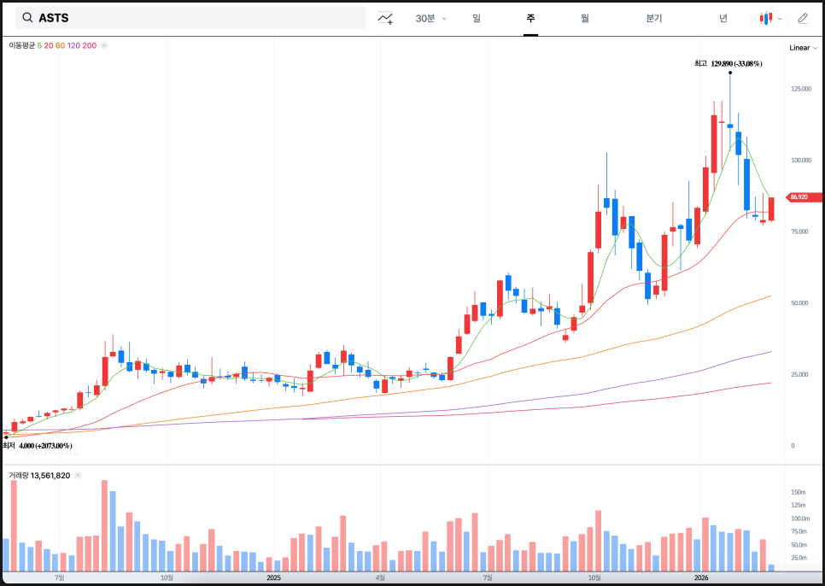This screenshot has width=825, height=586.
Task: Select the pencil drawing tool
Action: click(802, 18)
